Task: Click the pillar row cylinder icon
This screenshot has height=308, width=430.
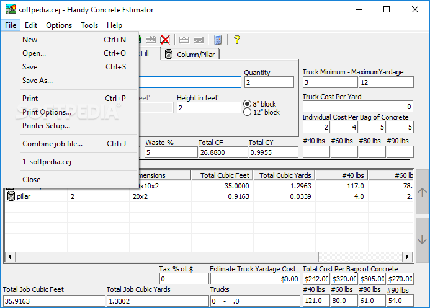Action: [x=11, y=196]
